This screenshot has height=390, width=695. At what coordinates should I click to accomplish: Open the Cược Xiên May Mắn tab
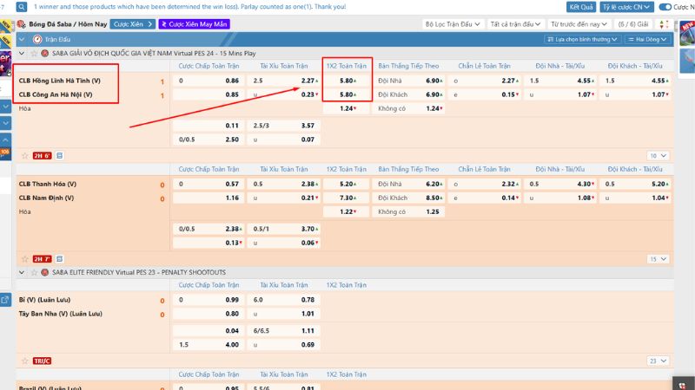pyautogui.click(x=194, y=24)
